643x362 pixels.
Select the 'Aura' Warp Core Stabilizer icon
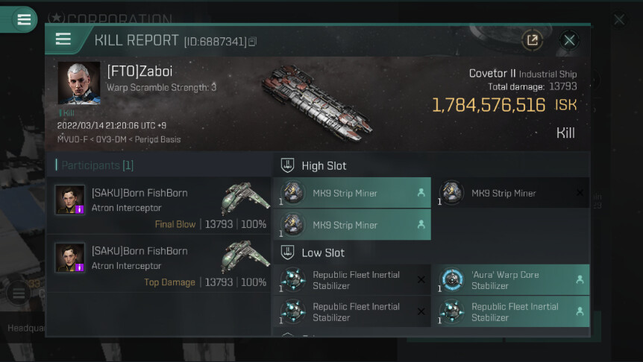click(452, 280)
